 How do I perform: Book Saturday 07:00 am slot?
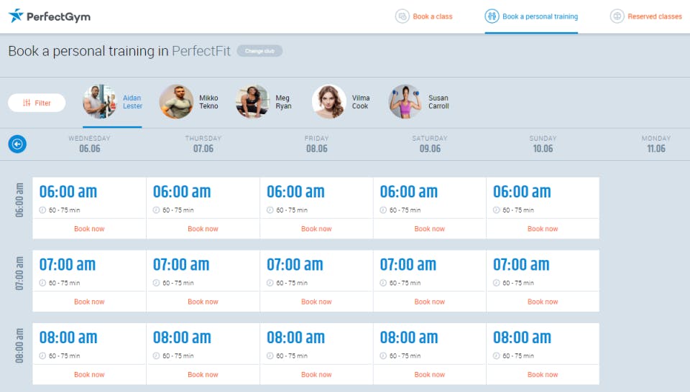[x=430, y=302]
